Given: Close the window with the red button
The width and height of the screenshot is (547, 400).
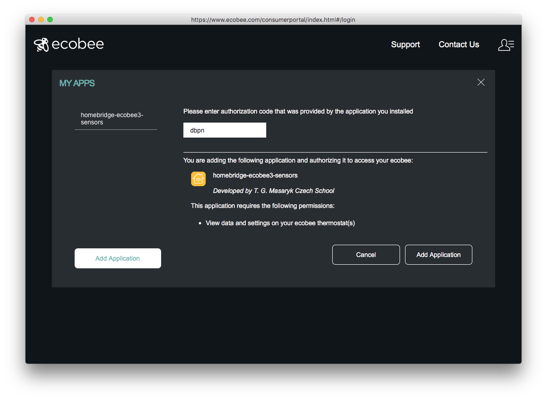Looking at the screenshot, I should click(x=32, y=20).
